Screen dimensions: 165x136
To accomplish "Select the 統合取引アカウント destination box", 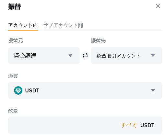I will coord(126,56).
